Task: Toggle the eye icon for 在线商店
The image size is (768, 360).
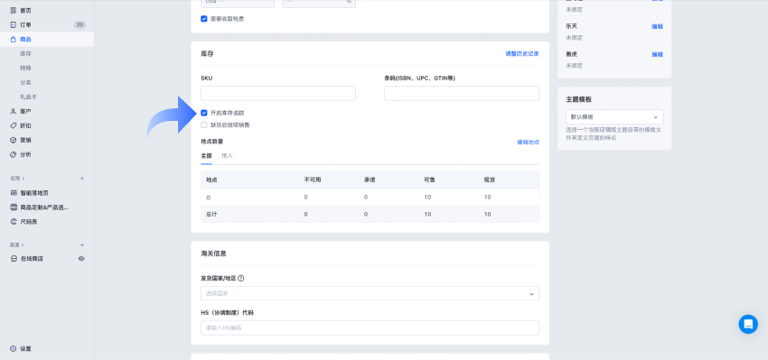Action: coord(81,258)
